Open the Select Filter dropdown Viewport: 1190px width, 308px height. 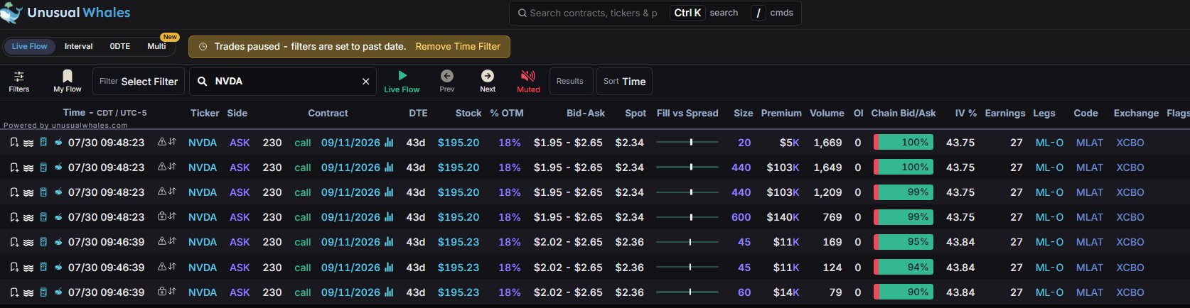[x=139, y=81]
